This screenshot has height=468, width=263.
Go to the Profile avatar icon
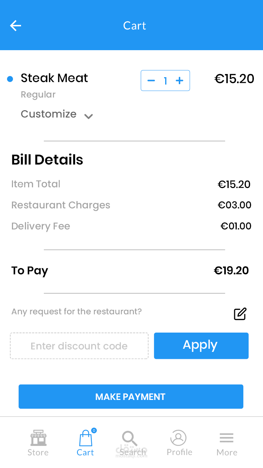click(178, 438)
